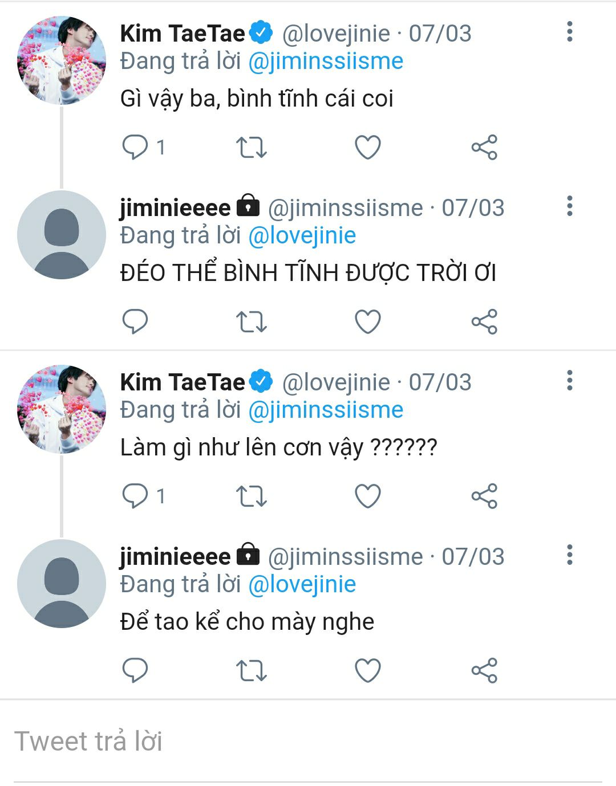Viewport: 616px width, 786px height.
Task: Reply to tweet "Gì vậy ba, bình tĩnh cái coi"
Action: 135,147
